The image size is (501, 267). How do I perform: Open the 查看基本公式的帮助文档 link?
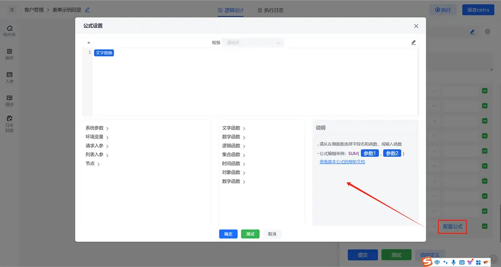[x=342, y=162]
